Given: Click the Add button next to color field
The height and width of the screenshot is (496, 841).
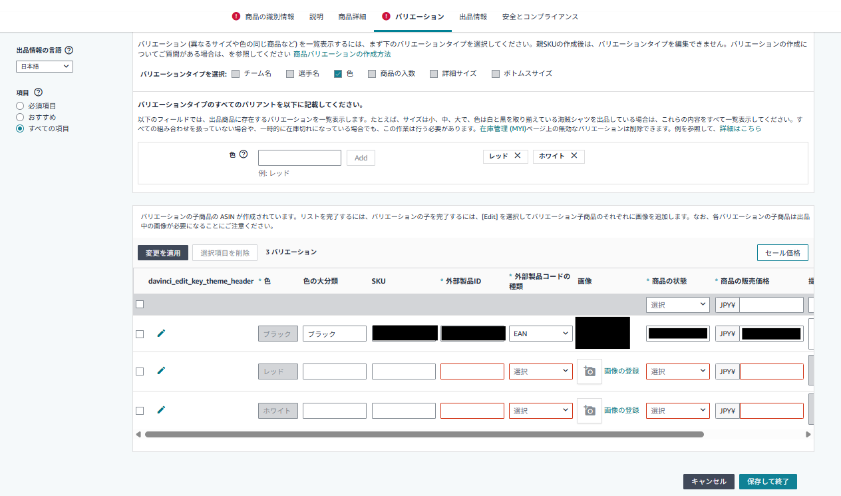Looking at the screenshot, I should tap(361, 158).
